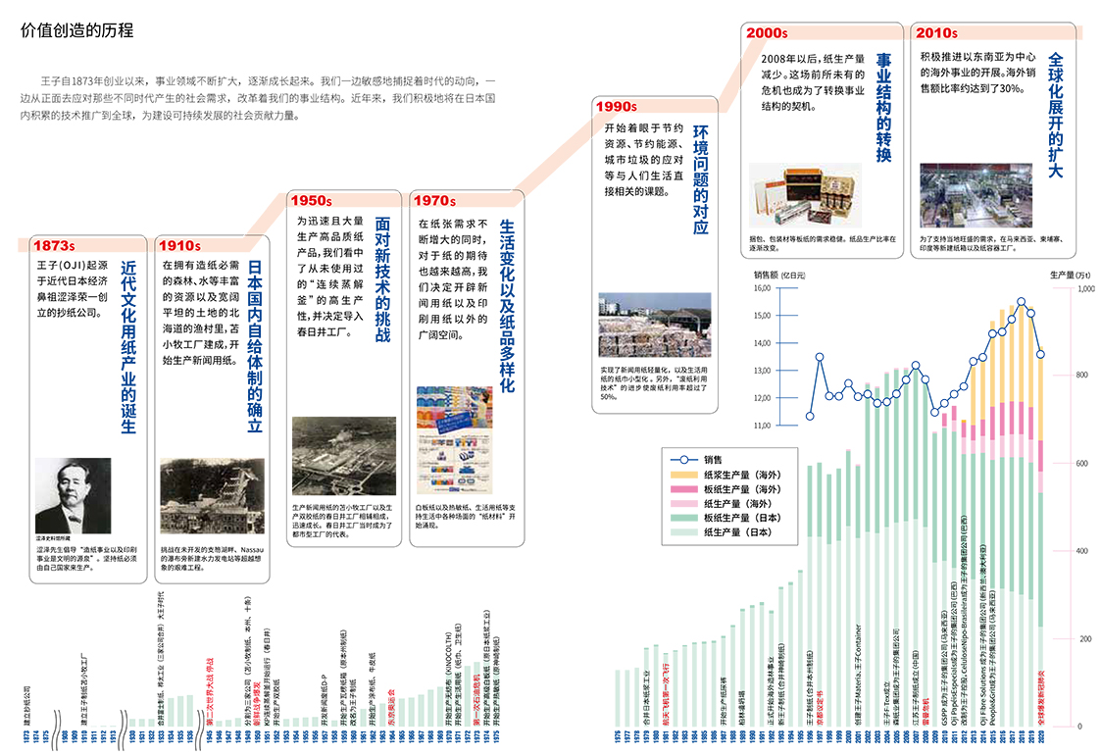Select the 1990s decade label
Screen dimensions: 1101x755
point(617,106)
